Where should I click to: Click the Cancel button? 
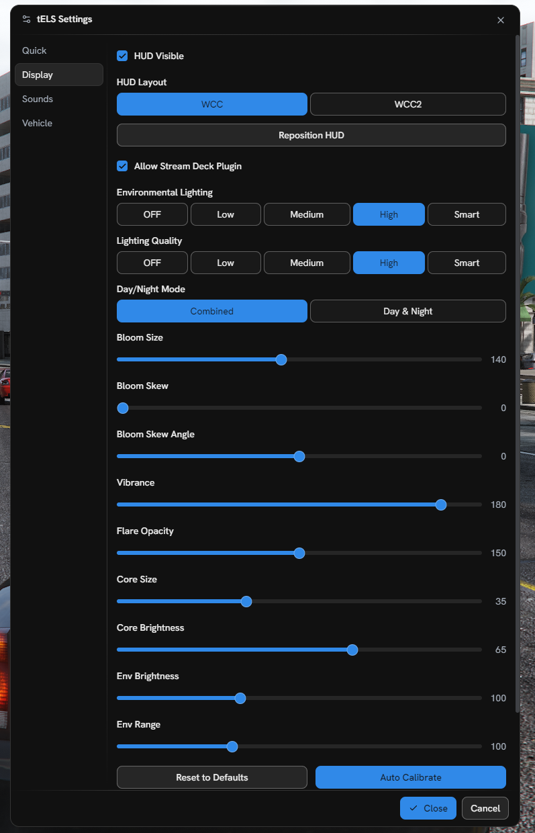[x=485, y=808]
